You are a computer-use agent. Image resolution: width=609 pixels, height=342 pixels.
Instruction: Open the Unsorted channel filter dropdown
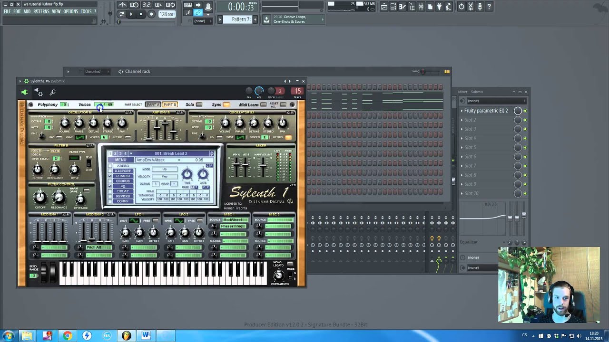click(x=97, y=71)
